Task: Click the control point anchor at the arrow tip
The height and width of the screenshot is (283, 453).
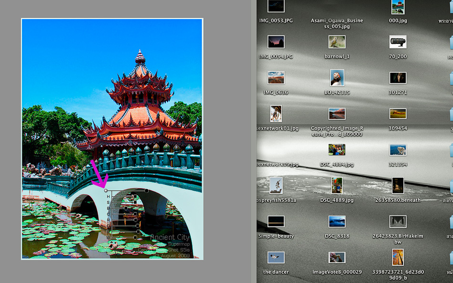Action: (106, 191)
